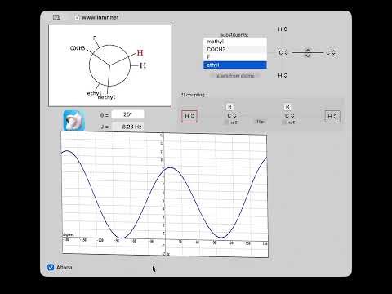Click the iNMR app icon beside theta
Screen dimensions: 392x294
[74, 121]
